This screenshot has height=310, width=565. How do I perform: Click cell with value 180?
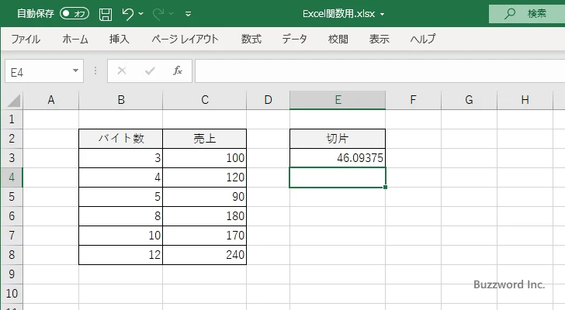click(x=205, y=216)
